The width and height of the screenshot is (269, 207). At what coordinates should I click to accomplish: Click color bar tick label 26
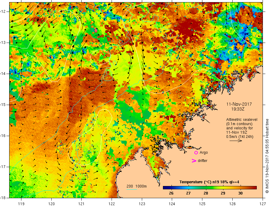pyautogui.click(x=171, y=193)
